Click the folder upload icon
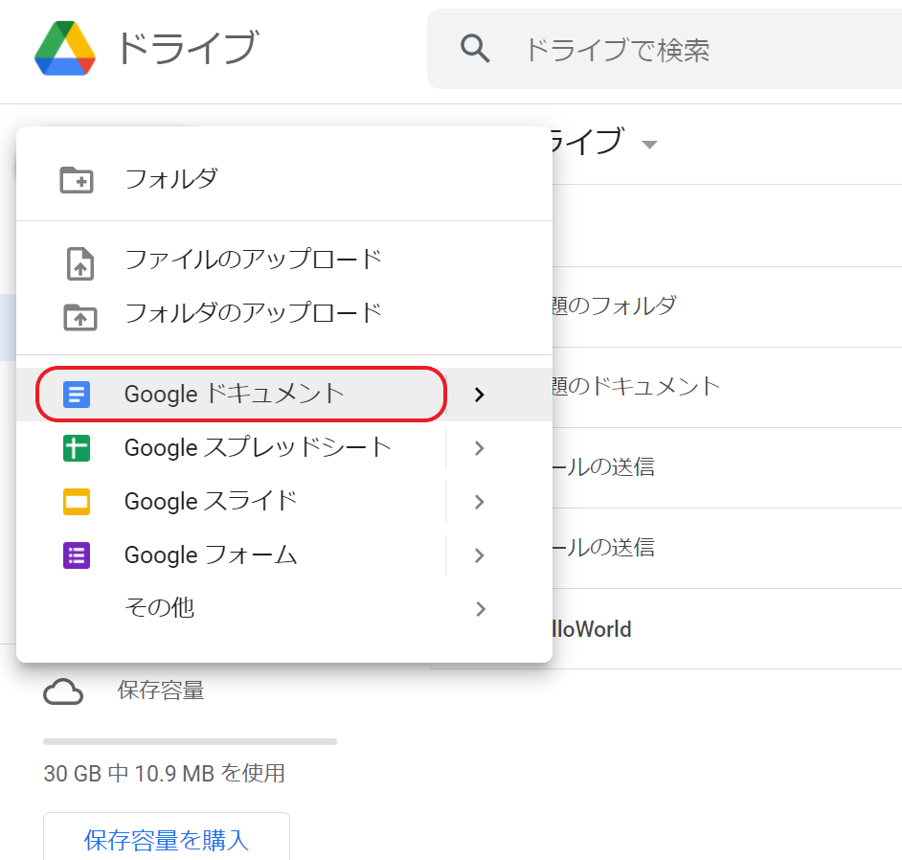Viewport: 902px width, 860px height. coord(80,317)
